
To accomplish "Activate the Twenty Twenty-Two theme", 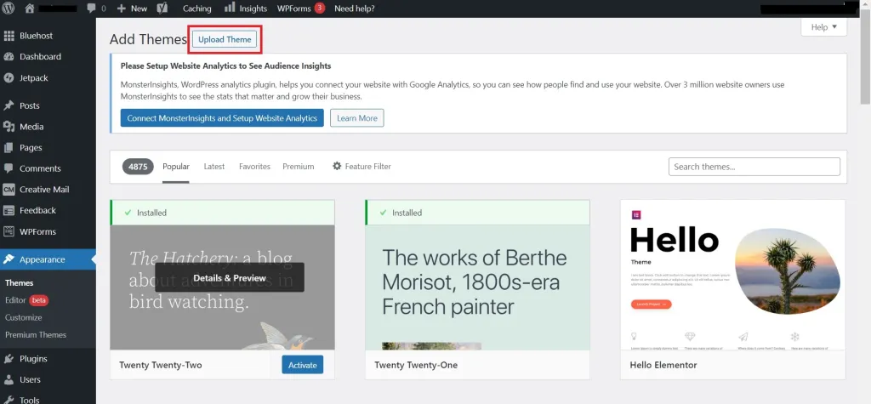I will (x=303, y=365).
